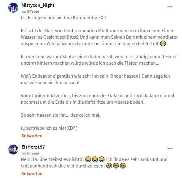Open Mistycon_Night's profile avatar
Screen dimensions: 182x178
pos(13,8)
